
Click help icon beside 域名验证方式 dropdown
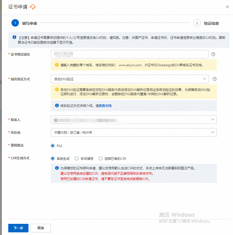(215, 79)
